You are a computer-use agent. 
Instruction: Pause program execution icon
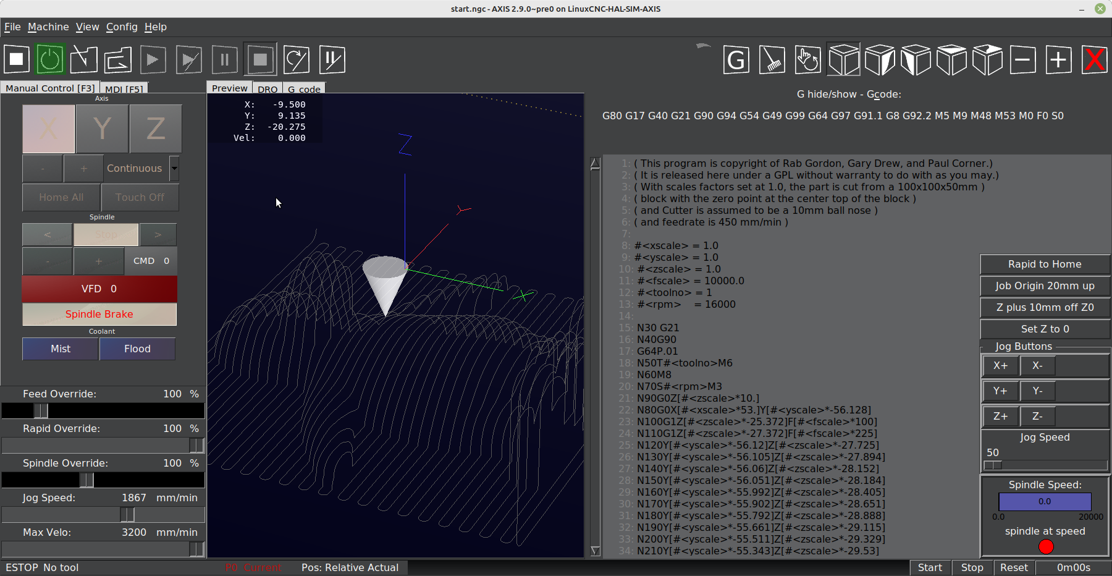click(x=224, y=60)
